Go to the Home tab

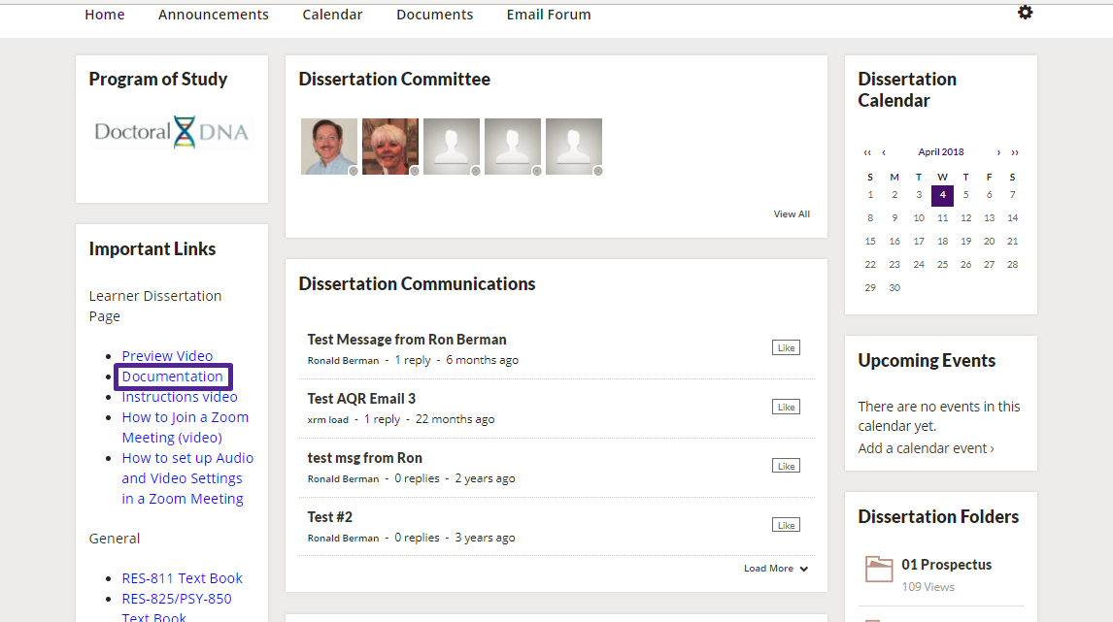pos(104,15)
